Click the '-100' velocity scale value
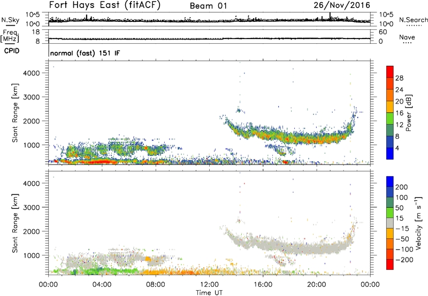Viewport: 428px width, 296px height. coord(404,250)
